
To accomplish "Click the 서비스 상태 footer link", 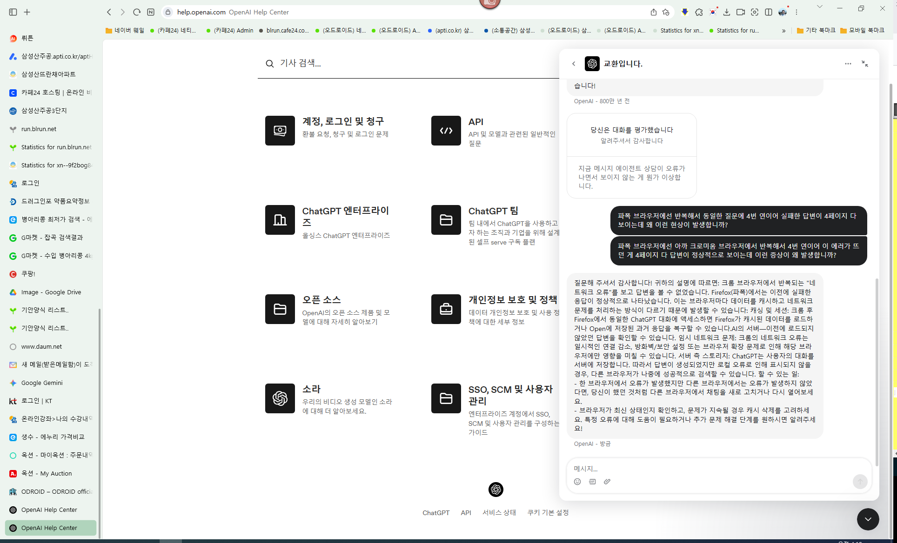I will point(499,513).
